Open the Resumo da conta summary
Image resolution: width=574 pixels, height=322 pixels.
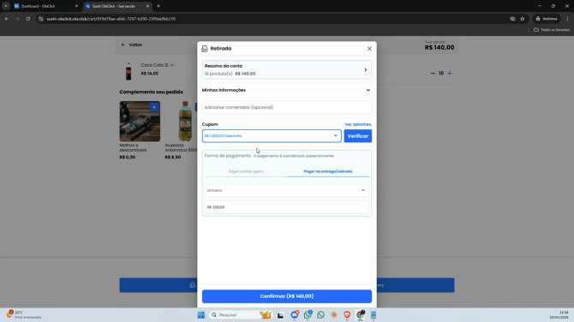(287, 69)
